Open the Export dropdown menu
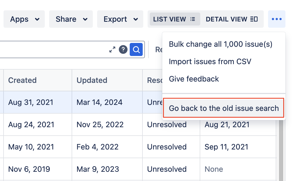 [x=120, y=19]
